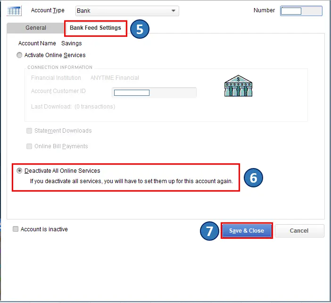
Task: Click the Account Customer ID field
Action: pos(154,93)
